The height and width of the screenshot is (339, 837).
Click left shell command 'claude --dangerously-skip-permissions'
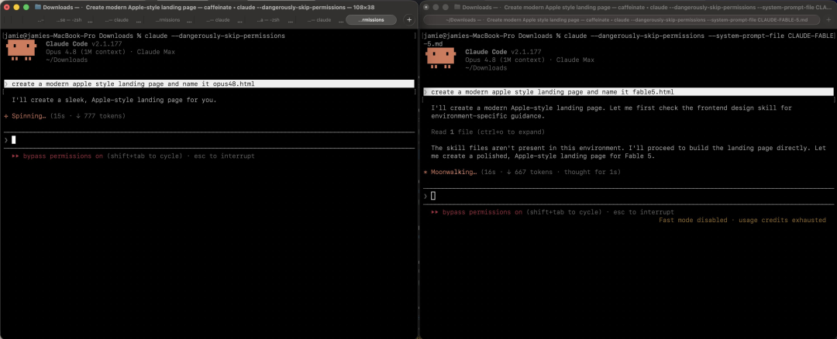click(x=215, y=36)
